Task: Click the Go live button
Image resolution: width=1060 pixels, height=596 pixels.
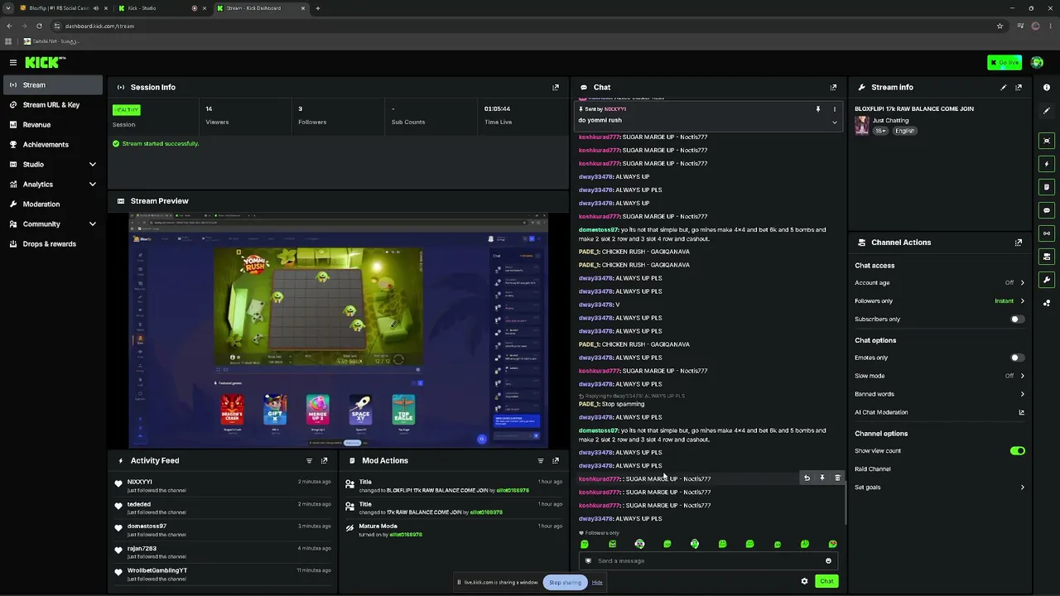Action: pos(1005,62)
